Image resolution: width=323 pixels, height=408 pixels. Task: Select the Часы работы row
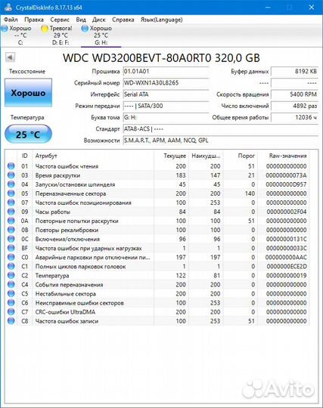pyautogui.click(x=158, y=212)
